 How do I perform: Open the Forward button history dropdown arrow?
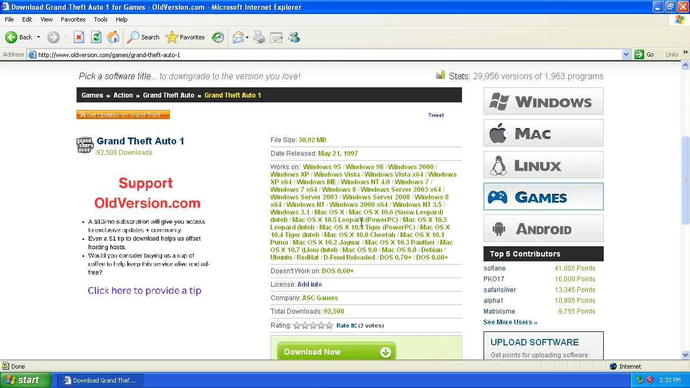[65, 37]
